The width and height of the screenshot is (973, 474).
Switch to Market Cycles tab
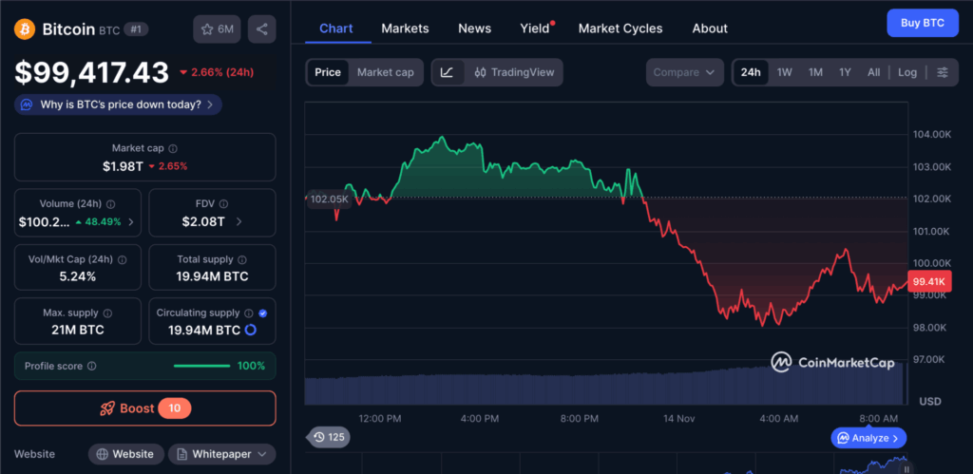pyautogui.click(x=620, y=28)
